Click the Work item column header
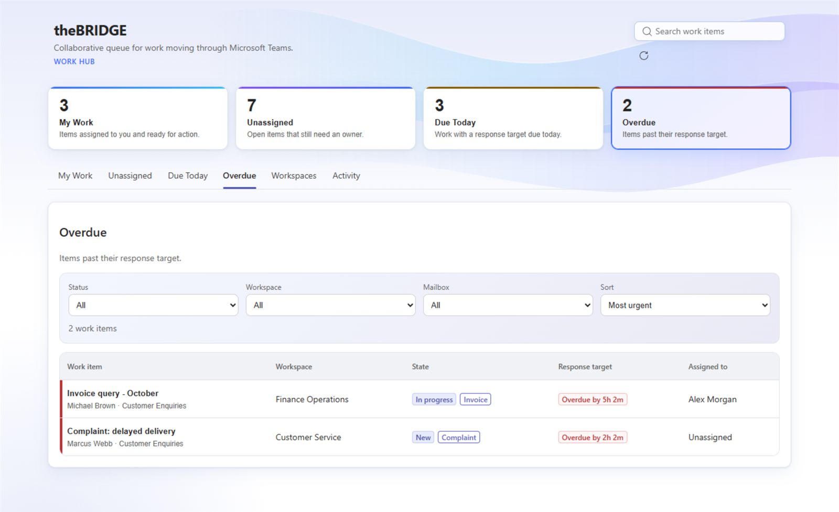839x512 pixels. coord(84,367)
